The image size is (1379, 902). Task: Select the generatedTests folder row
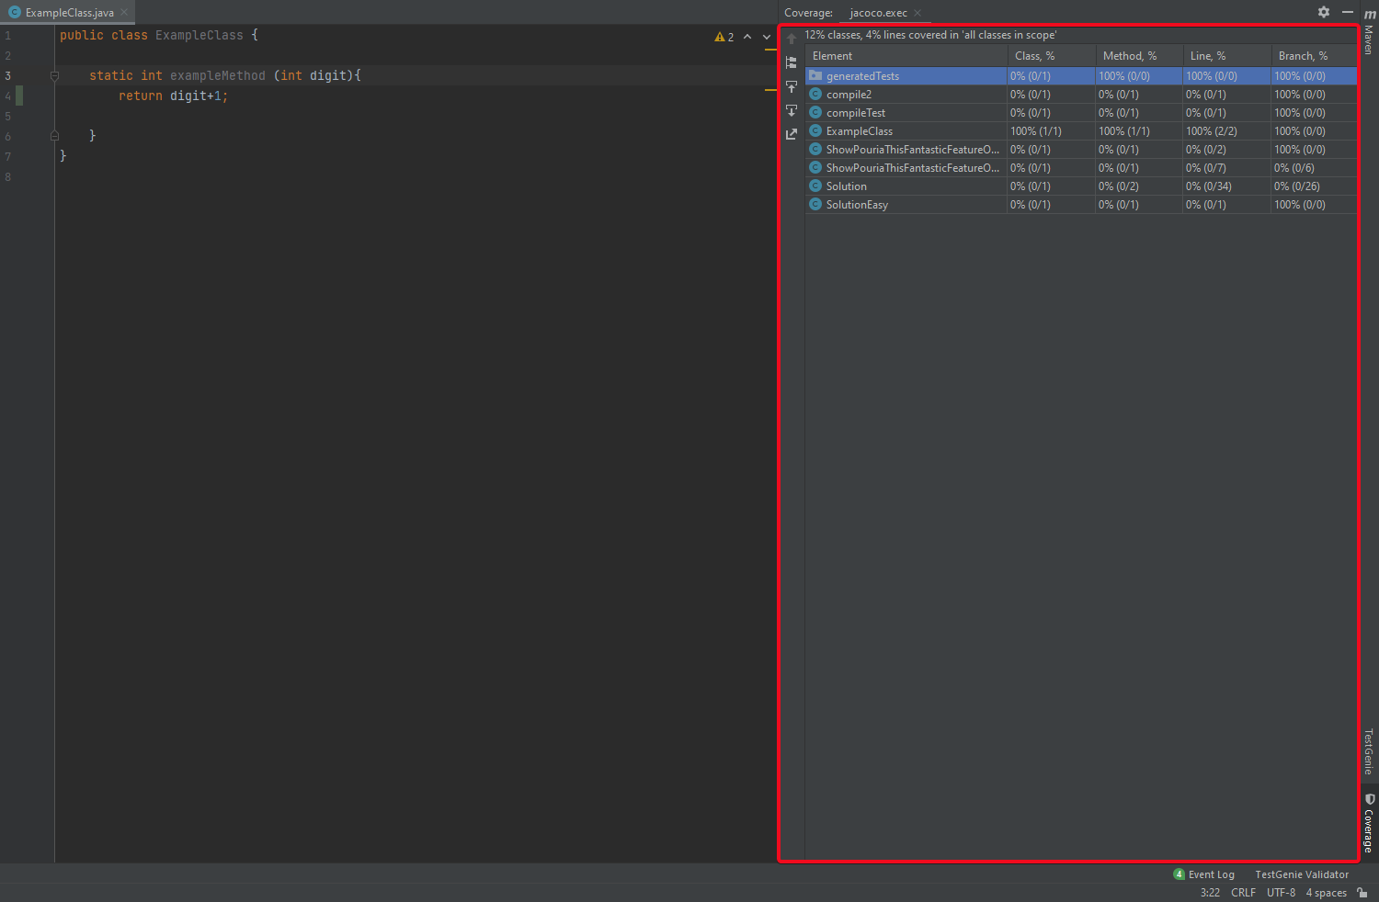1081,76
